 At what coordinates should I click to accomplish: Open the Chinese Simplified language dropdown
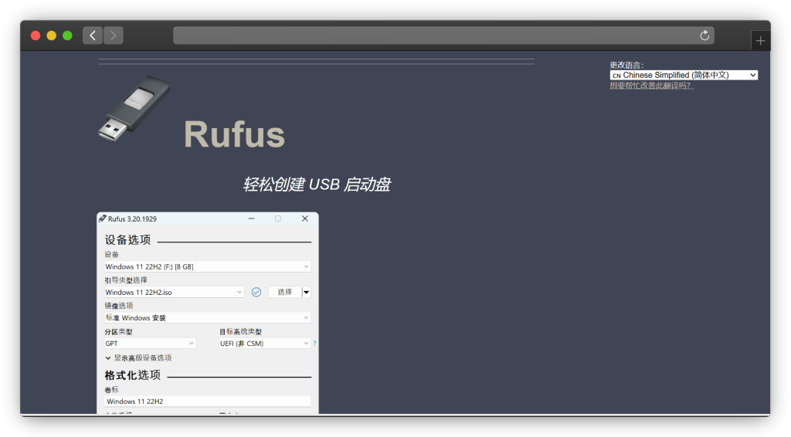click(x=683, y=75)
